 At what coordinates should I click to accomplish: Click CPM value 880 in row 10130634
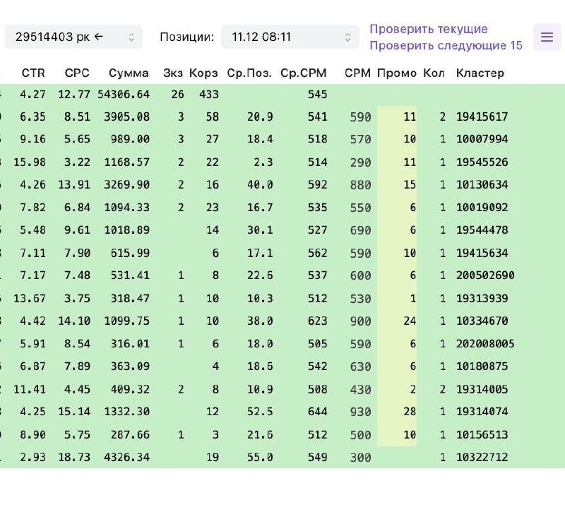pyautogui.click(x=361, y=185)
